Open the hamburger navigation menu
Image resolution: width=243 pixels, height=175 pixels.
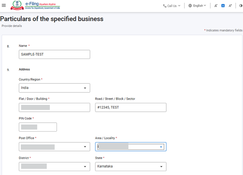[x=4, y=5]
